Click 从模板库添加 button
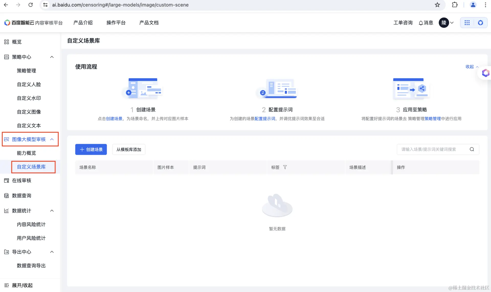This screenshot has width=491, height=292. tap(129, 149)
